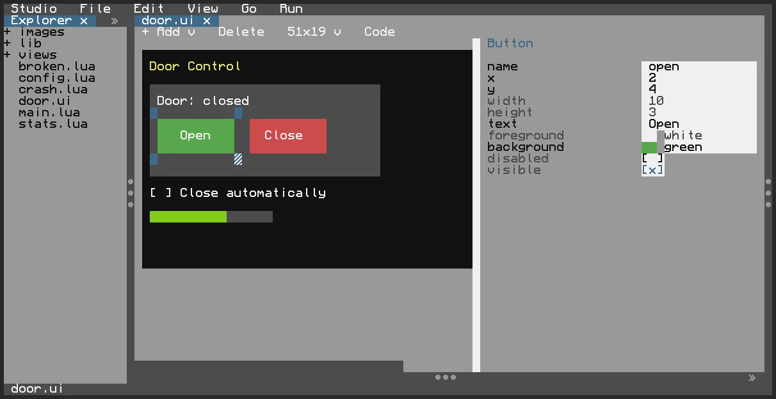Click the y property value field

click(699, 90)
